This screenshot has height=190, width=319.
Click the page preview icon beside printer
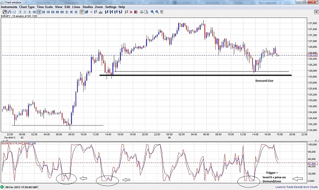pos(146,12)
